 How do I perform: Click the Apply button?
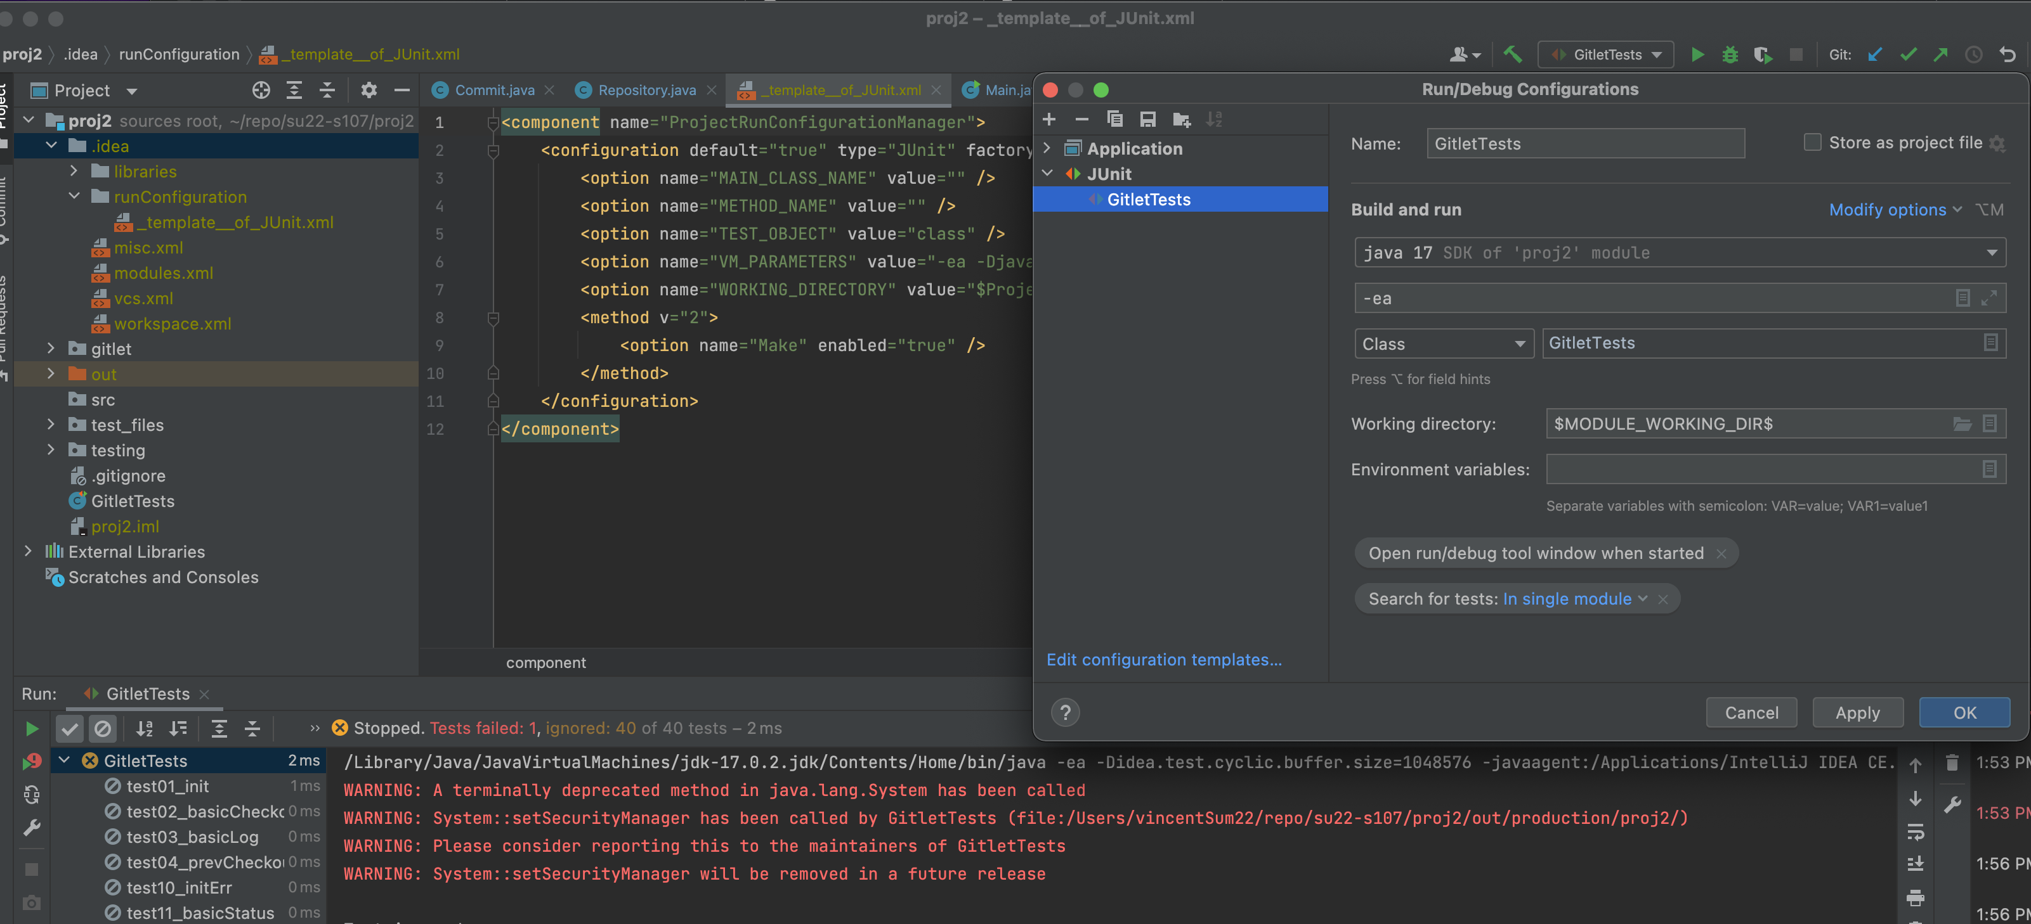pyautogui.click(x=1857, y=713)
